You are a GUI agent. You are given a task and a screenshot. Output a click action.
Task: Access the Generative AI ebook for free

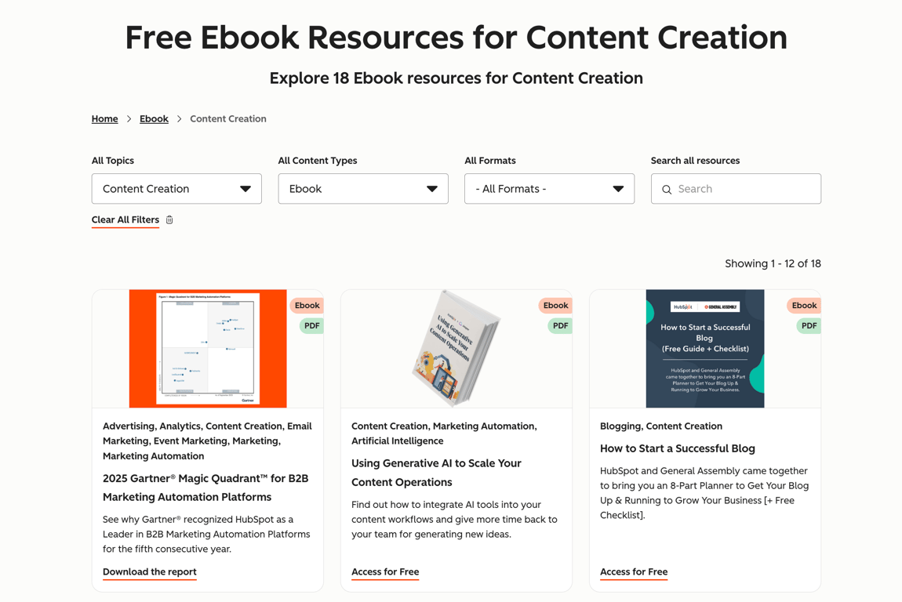385,572
